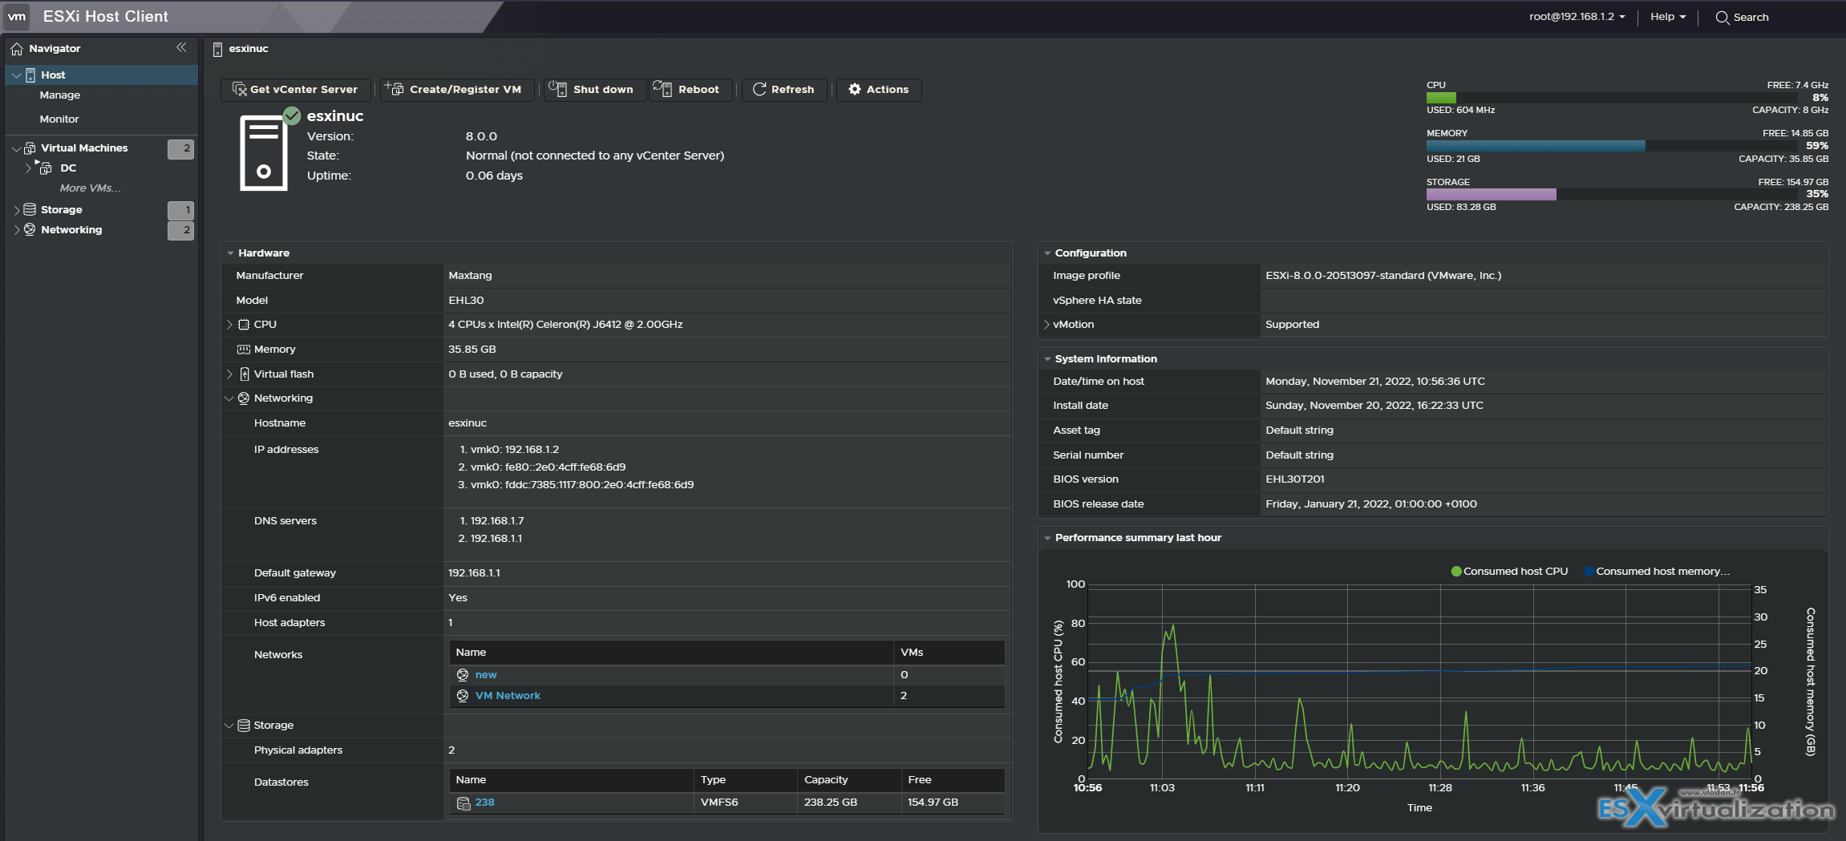Image resolution: width=1846 pixels, height=841 pixels.
Task: Click the network icon beside VM Network
Action: point(463,696)
